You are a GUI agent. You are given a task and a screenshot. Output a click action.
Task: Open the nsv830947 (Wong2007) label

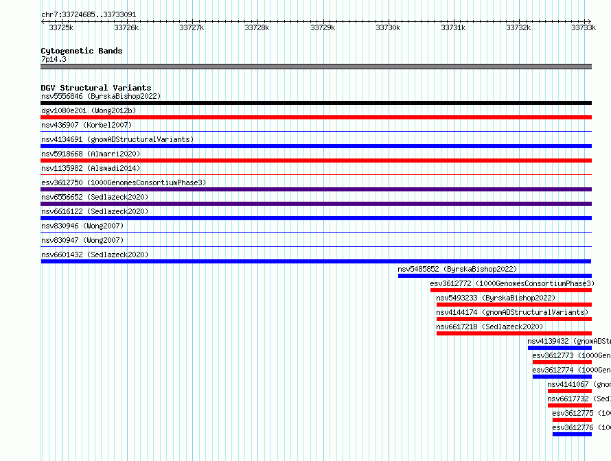click(x=82, y=240)
